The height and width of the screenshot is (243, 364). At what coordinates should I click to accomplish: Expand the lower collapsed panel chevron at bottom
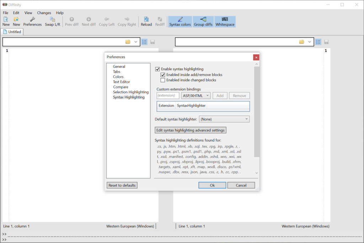pyautogui.click(x=4, y=240)
